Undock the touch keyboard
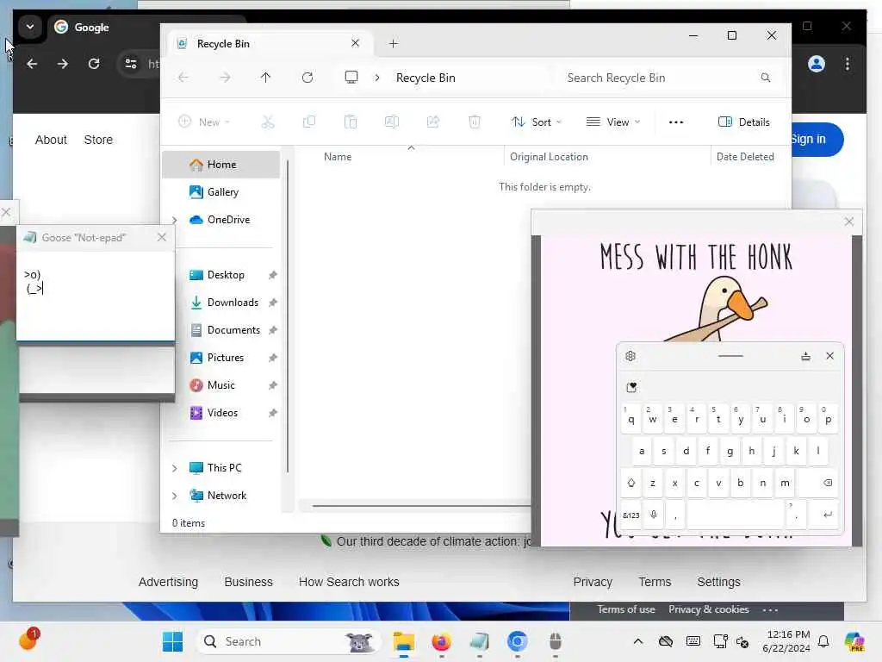 (x=805, y=356)
